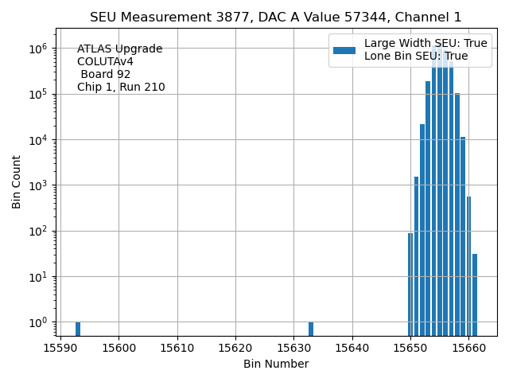Click the 10^3 y-axis tick label
The width and height of the screenshot is (509, 382).
pyautogui.click(x=37, y=185)
